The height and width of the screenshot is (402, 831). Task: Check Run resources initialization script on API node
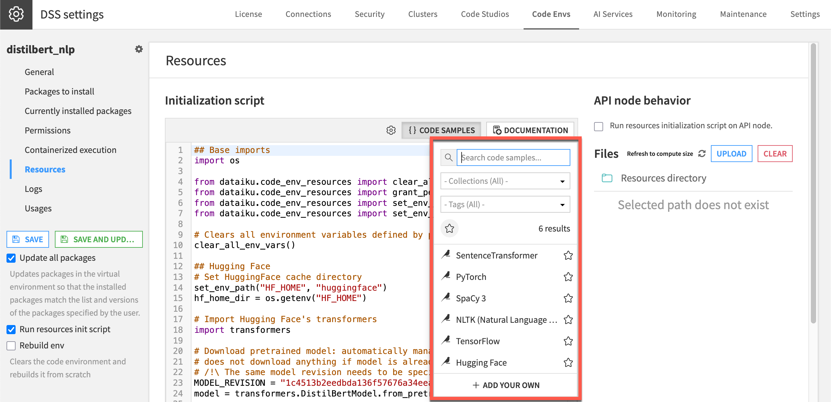pos(599,126)
